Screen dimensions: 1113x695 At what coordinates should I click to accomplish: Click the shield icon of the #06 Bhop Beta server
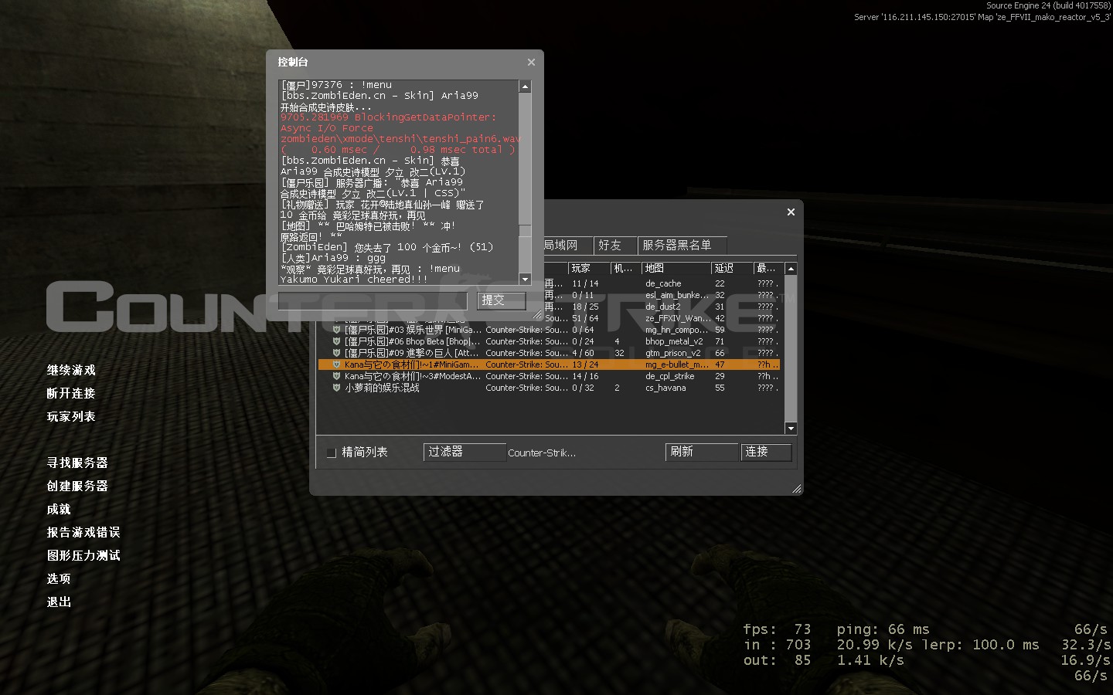point(336,341)
